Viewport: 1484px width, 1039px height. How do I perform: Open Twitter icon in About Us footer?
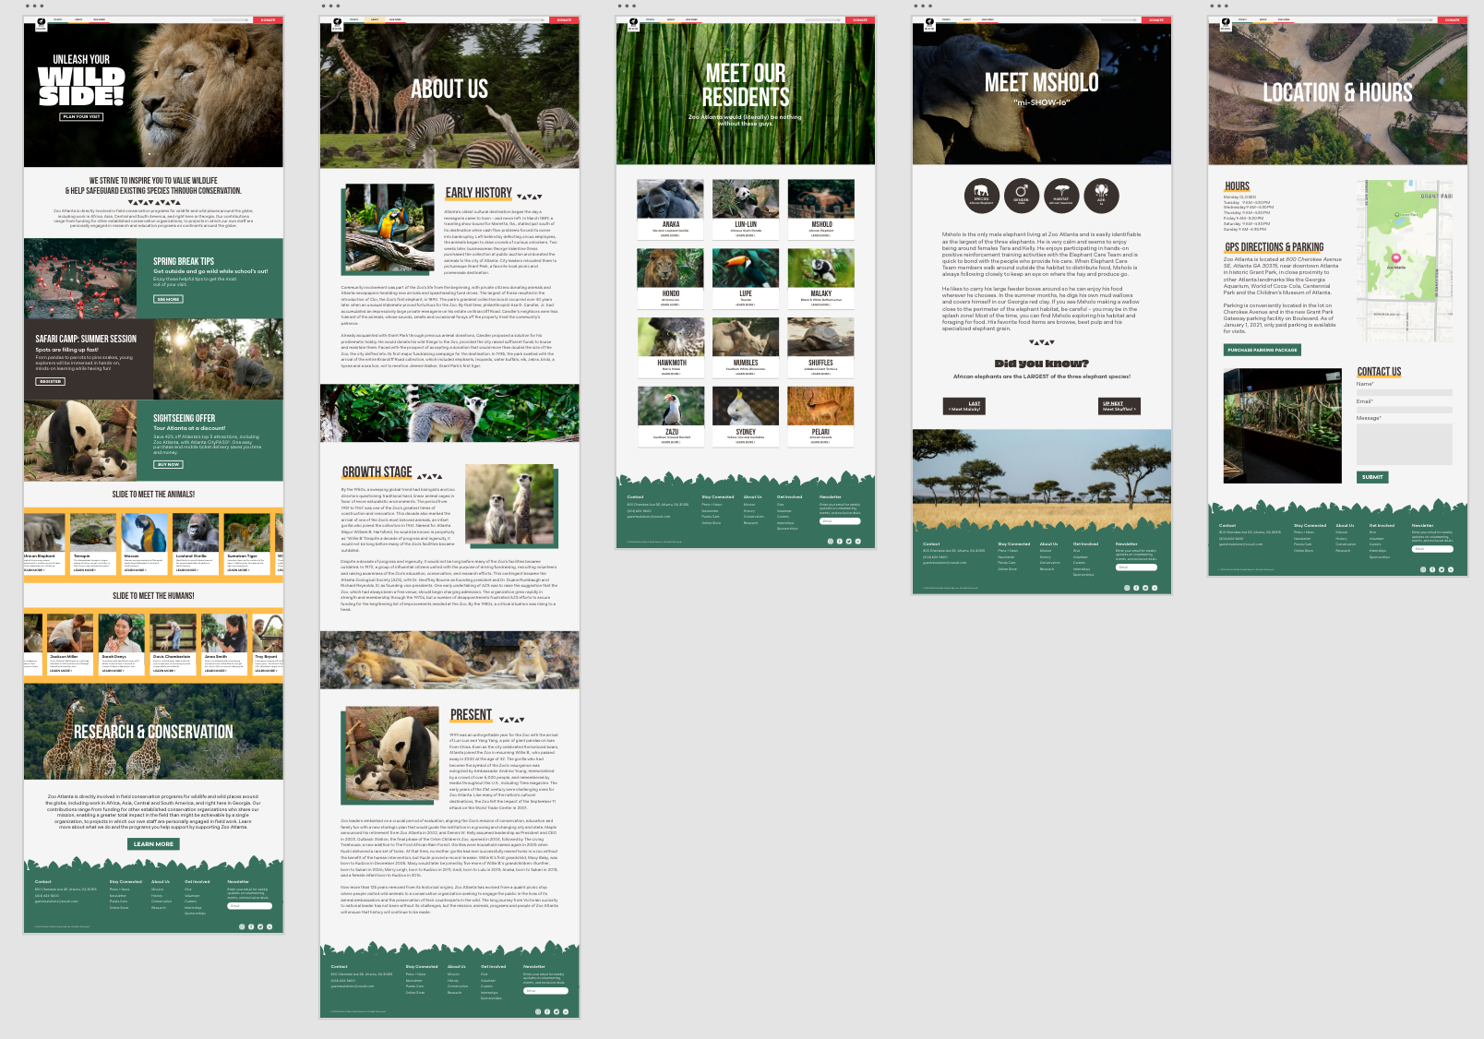coord(556,1011)
